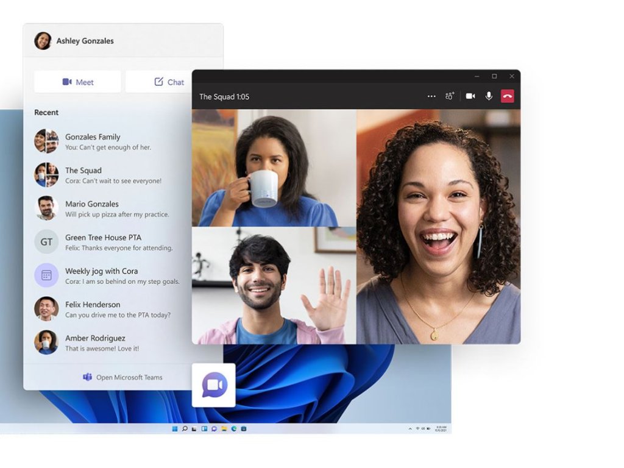The image size is (624, 468).
Task: Hang up the call with the red button
Action: point(507,96)
